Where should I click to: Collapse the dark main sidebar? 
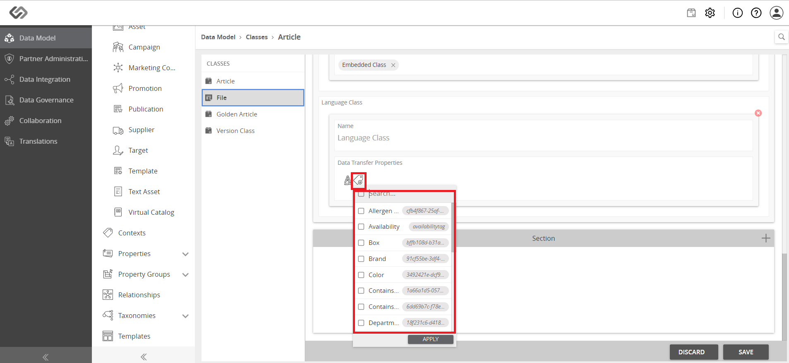point(46,357)
